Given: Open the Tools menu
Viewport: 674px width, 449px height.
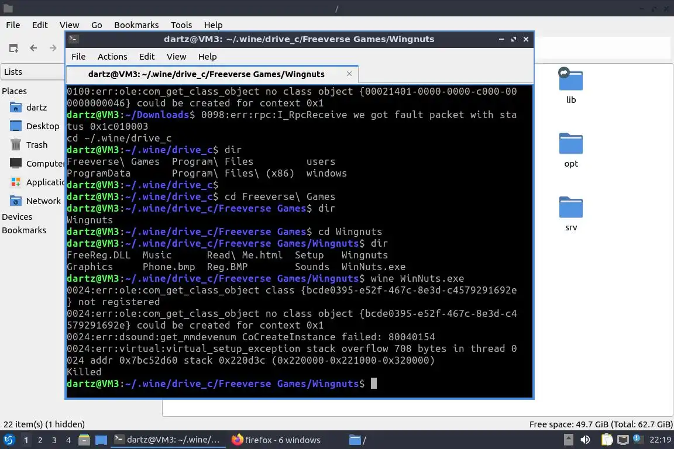Looking at the screenshot, I should click(181, 25).
